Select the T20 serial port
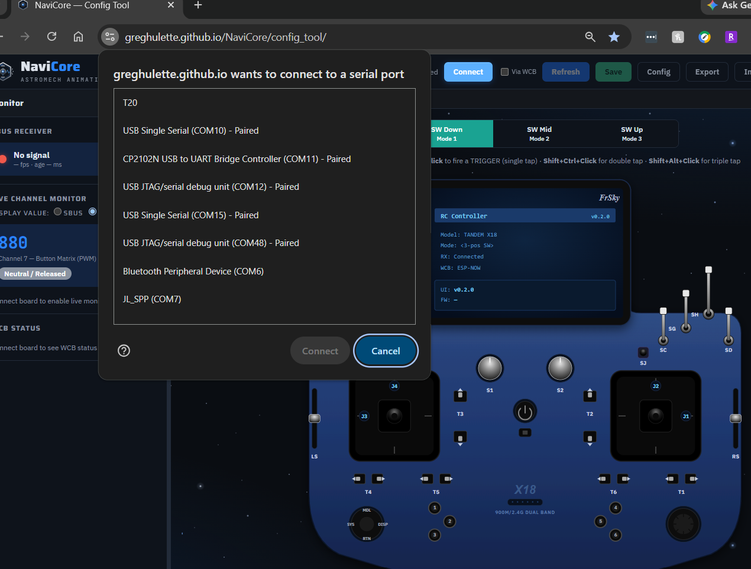Viewport: 751px width, 569px height. 264,103
